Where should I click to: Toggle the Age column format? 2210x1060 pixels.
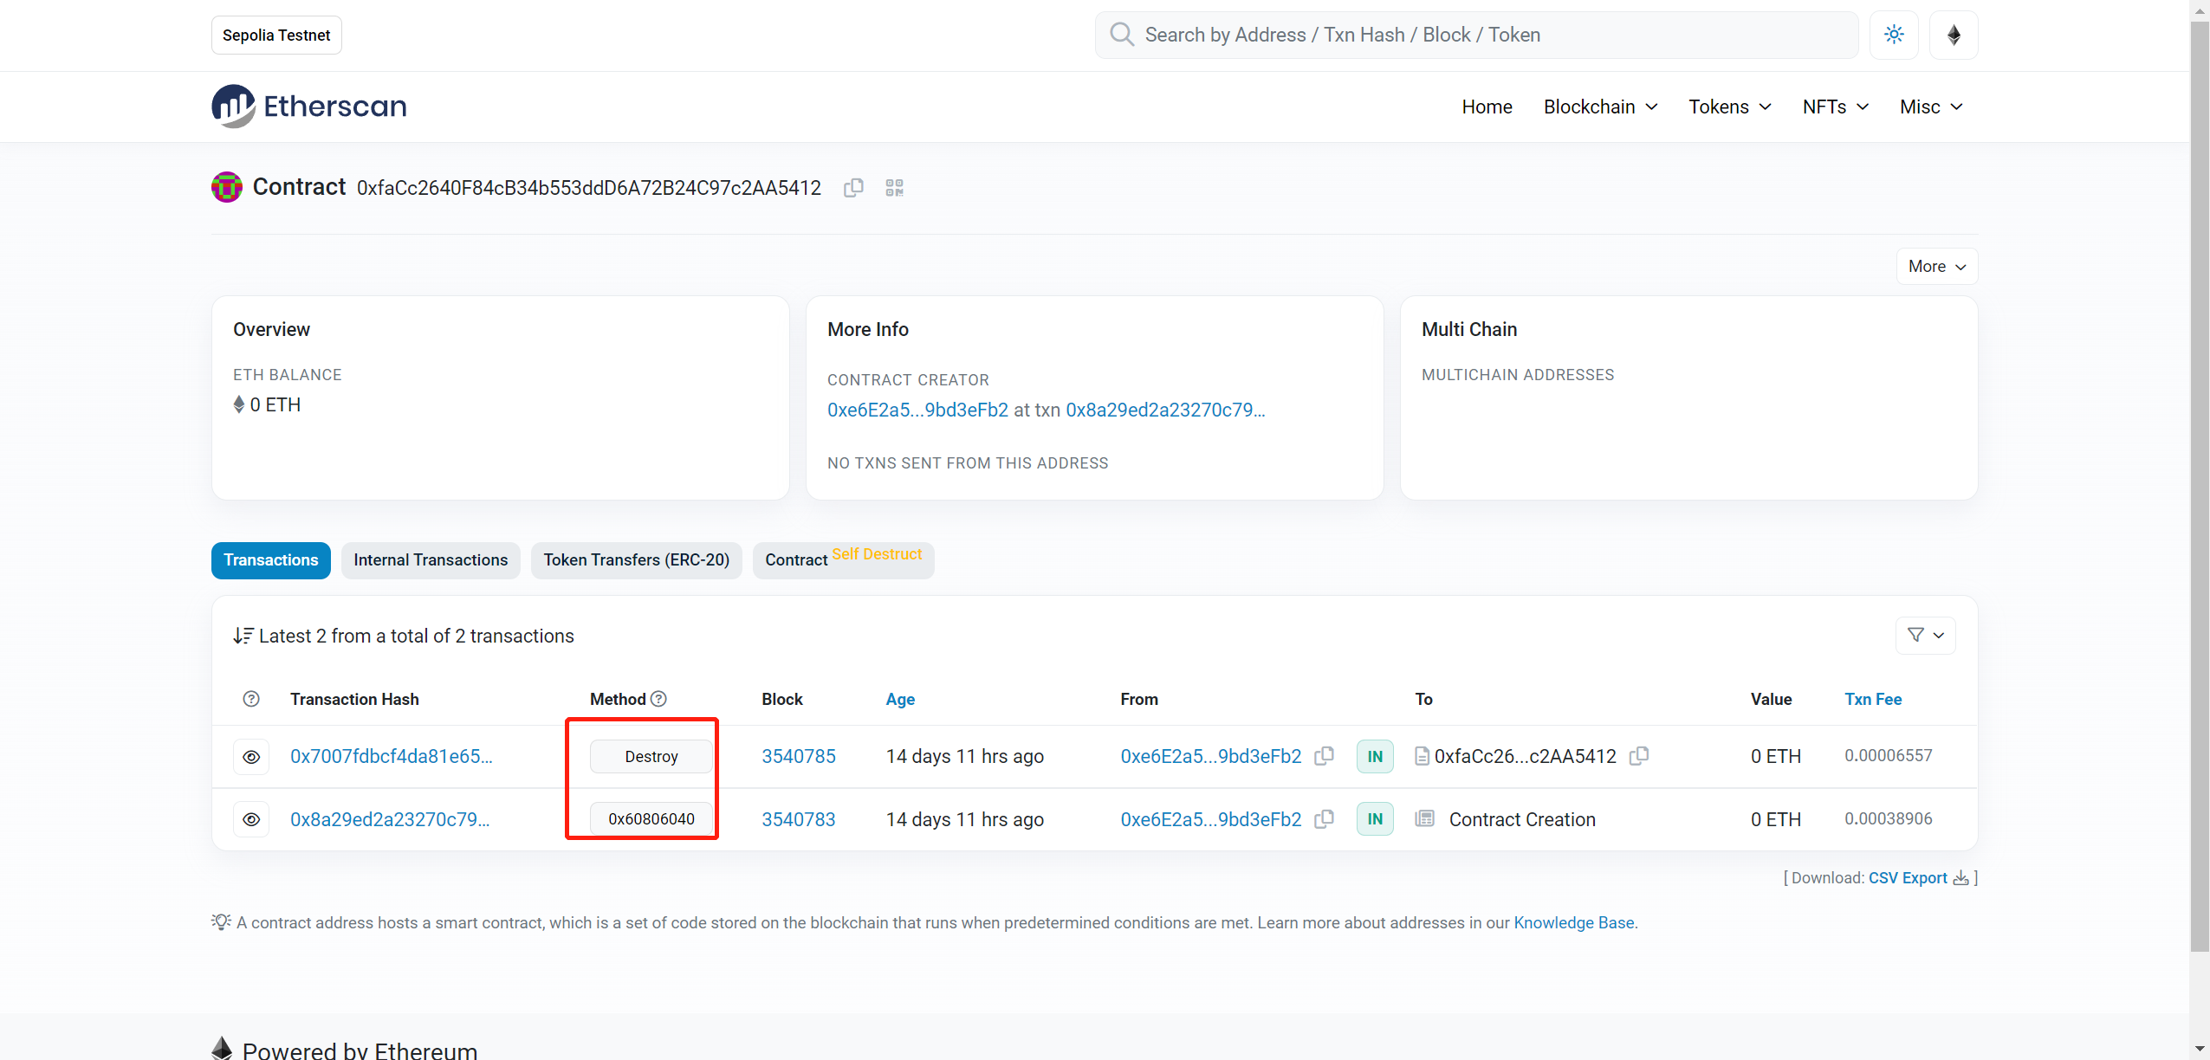tap(900, 699)
